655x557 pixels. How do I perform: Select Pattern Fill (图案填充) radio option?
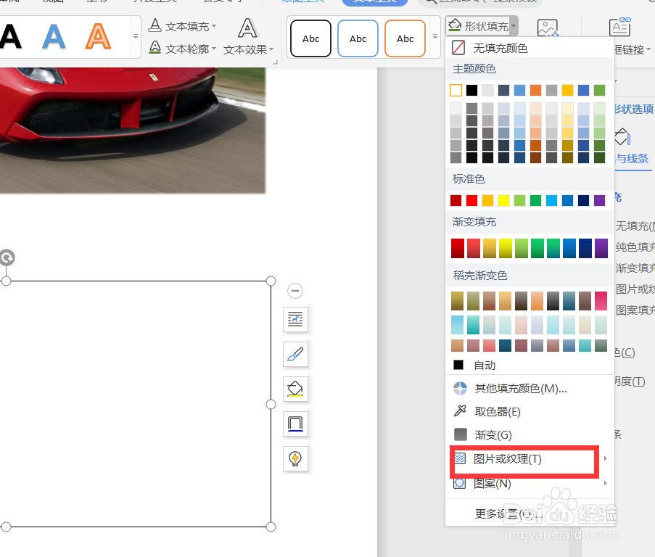(x=635, y=310)
